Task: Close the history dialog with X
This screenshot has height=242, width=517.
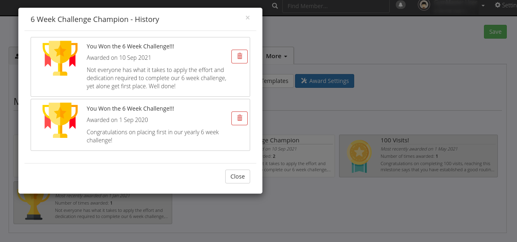Action: point(248,18)
